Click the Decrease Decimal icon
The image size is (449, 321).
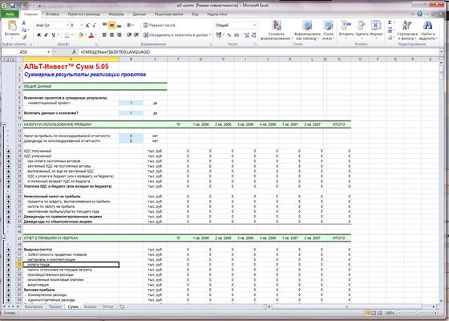(253, 35)
